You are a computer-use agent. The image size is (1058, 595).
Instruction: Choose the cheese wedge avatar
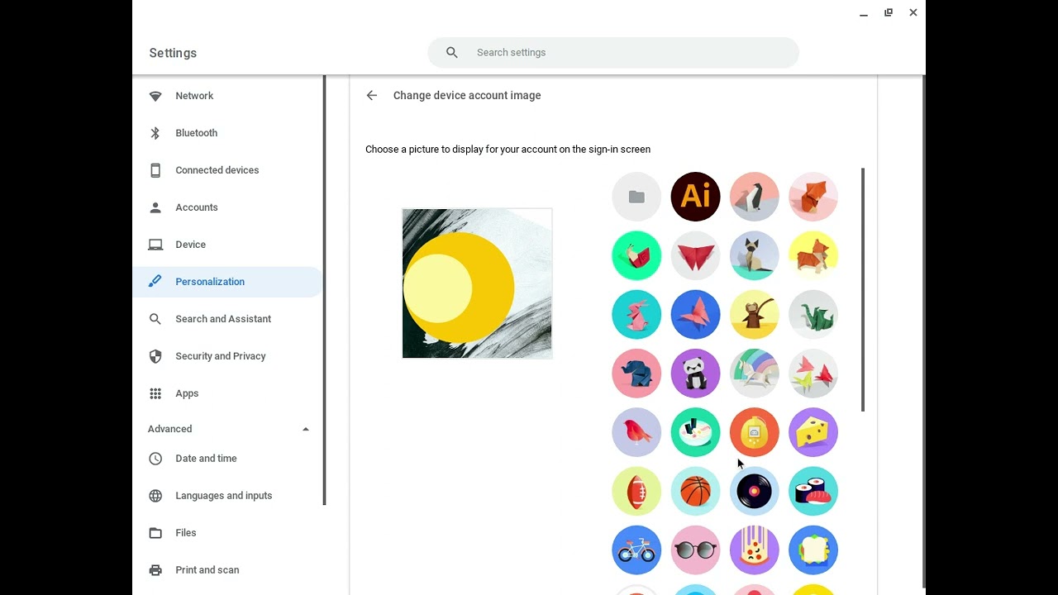coord(813,432)
